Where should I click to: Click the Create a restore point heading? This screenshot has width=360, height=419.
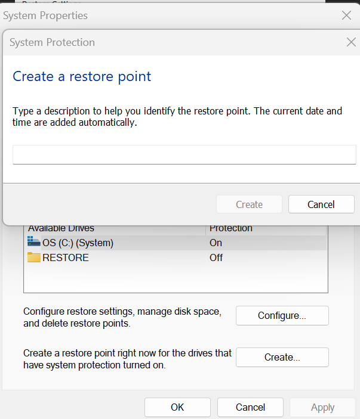[82, 77]
